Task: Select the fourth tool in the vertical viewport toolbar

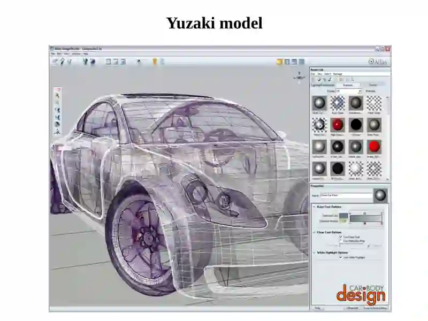Action: pyautogui.click(x=57, y=117)
